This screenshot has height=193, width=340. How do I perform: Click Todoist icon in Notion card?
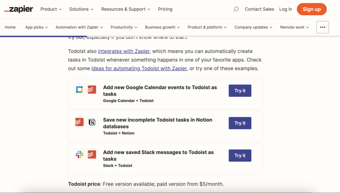point(79,122)
